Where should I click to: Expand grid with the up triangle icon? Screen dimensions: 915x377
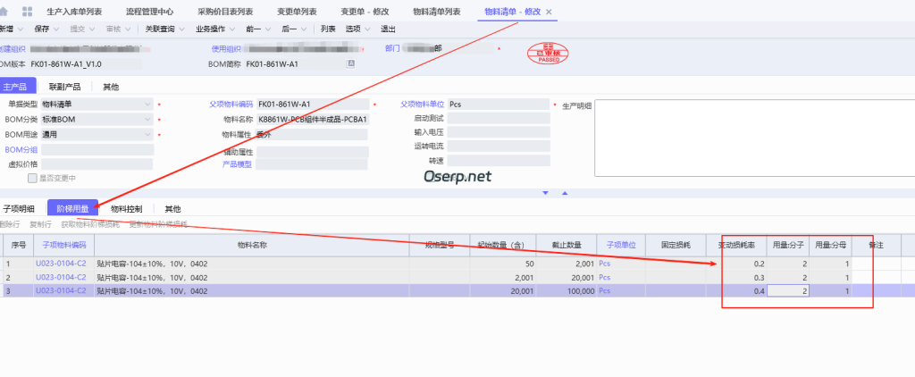565,193
